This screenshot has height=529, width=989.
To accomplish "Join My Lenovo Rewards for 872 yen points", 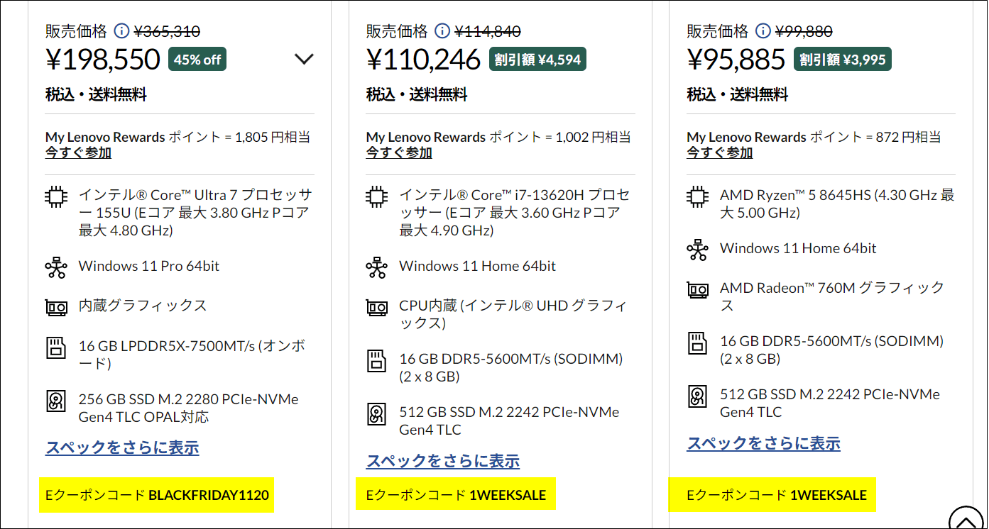I will pos(719,152).
